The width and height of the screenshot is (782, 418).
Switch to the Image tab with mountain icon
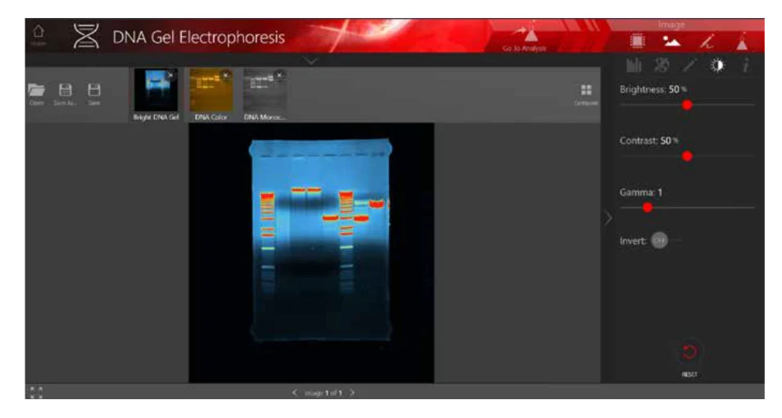(671, 41)
